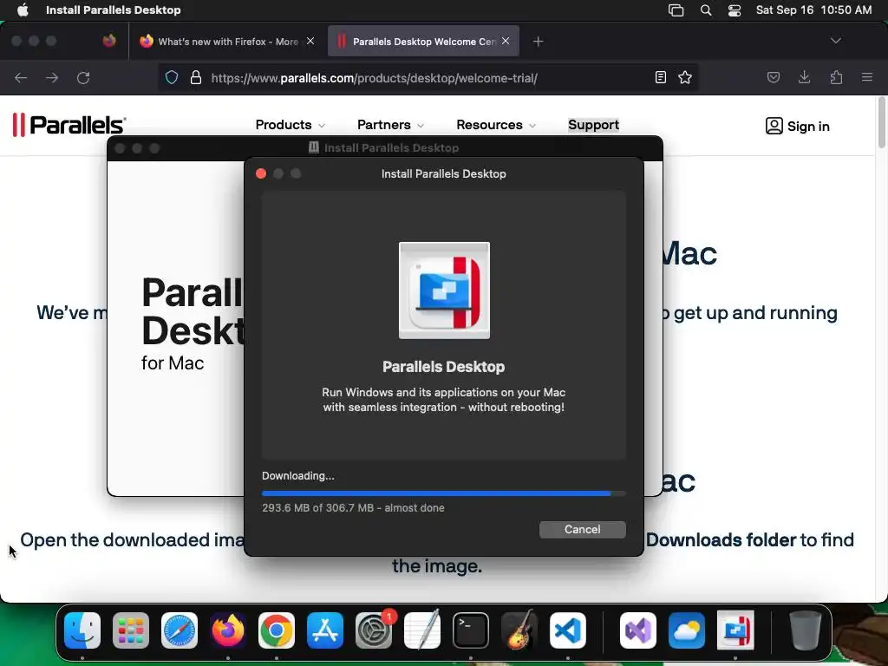Viewport: 888px width, 666px height.
Task: Click the date and time in menu bar
Action: (813, 10)
